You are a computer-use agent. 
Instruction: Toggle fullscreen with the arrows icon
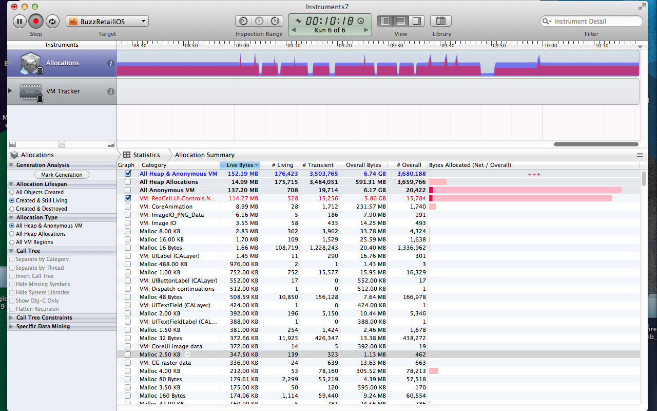click(642, 7)
